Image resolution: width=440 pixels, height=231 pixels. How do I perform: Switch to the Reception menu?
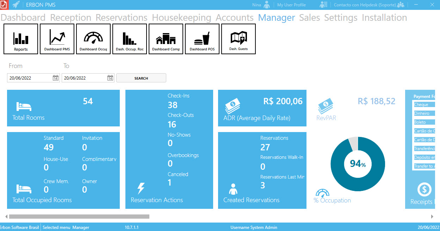click(70, 18)
